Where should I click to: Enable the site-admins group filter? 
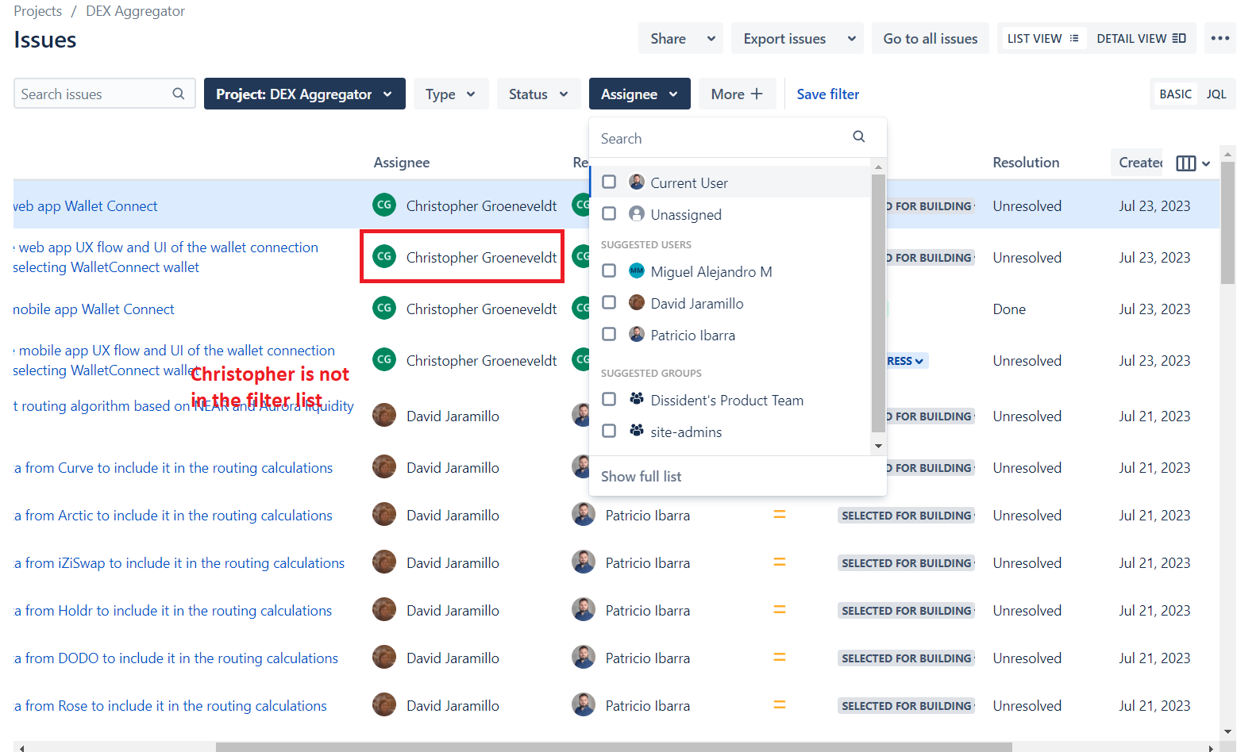click(609, 431)
